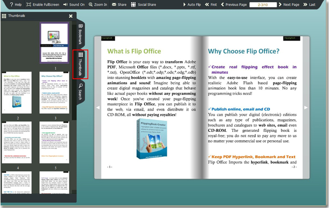Select page 7 thumbnail in bottom row

click(x=54, y=183)
